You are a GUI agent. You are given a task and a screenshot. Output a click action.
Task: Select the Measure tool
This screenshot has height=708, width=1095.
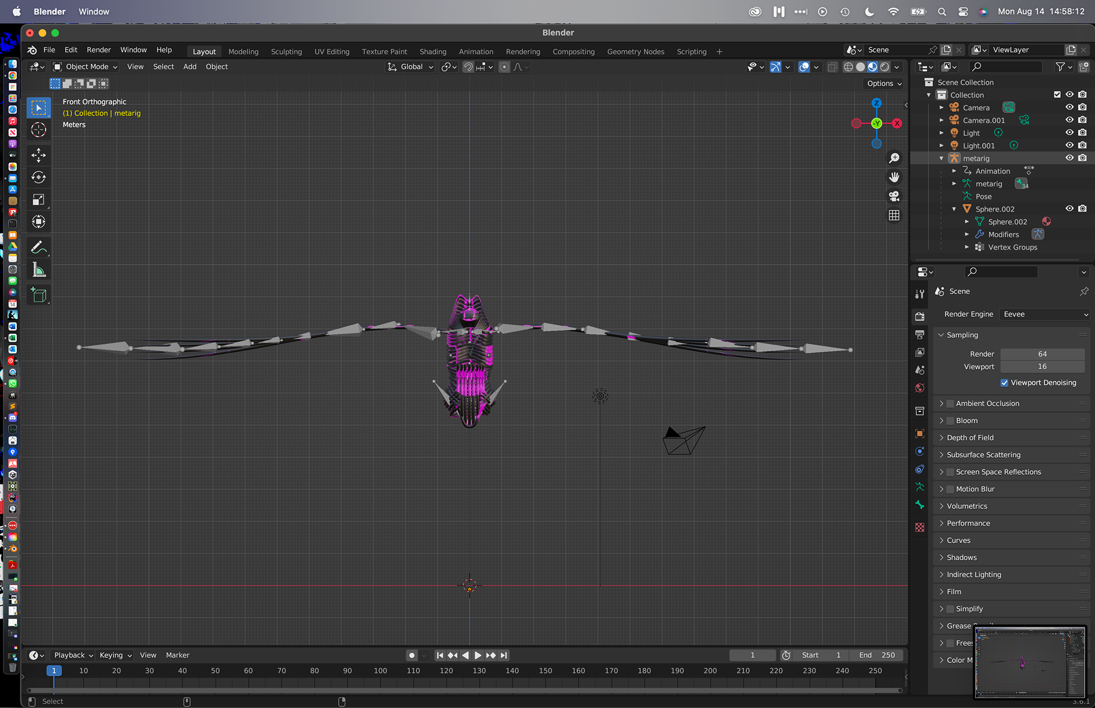(39, 269)
